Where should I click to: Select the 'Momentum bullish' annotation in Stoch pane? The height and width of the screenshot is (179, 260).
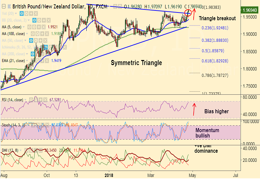tap(207, 133)
